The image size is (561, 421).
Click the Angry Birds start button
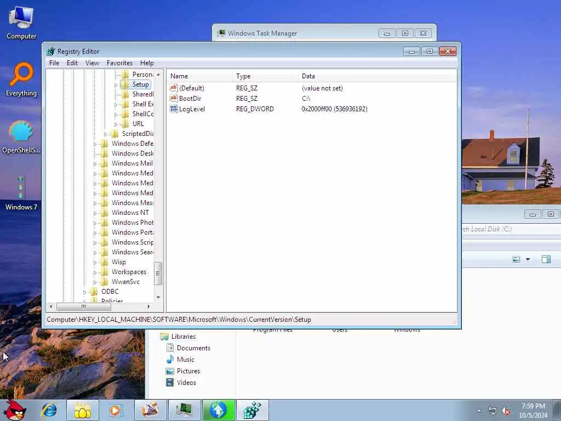[14, 410]
